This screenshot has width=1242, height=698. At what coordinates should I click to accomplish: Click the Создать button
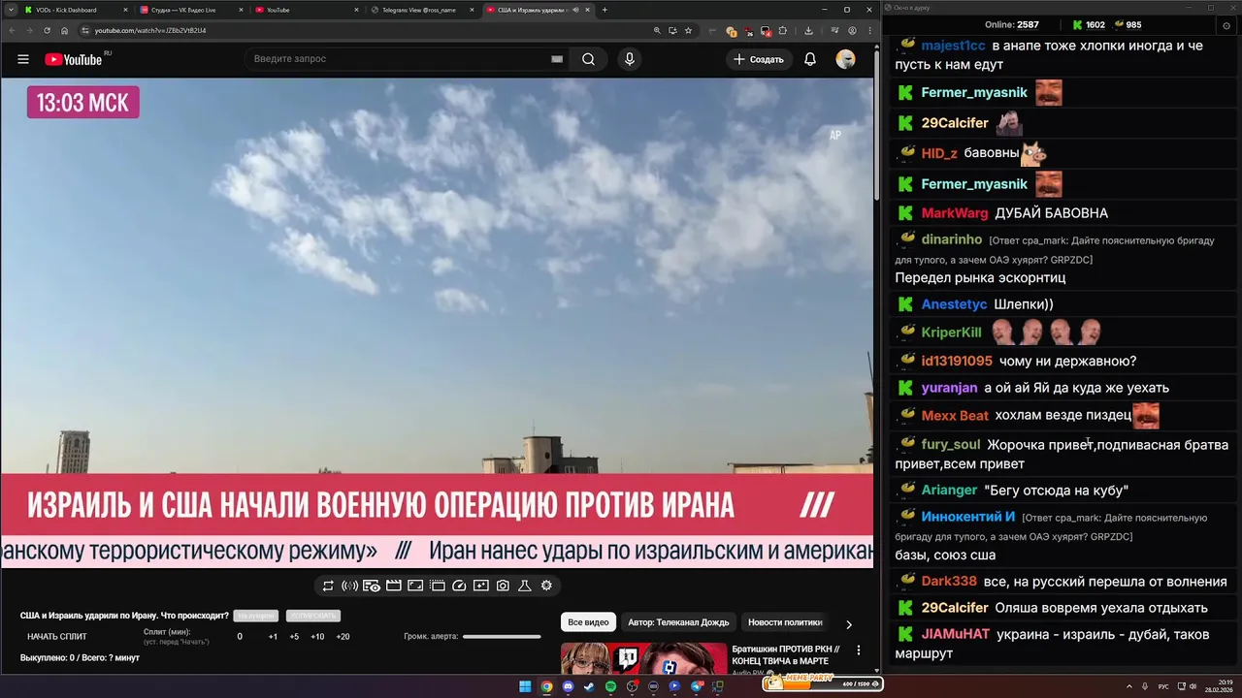pos(759,59)
